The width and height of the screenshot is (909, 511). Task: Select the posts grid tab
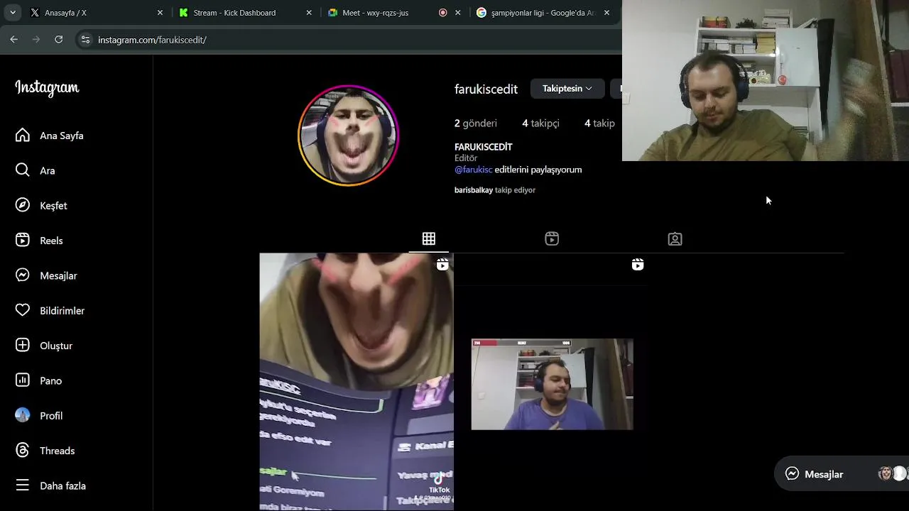point(429,239)
